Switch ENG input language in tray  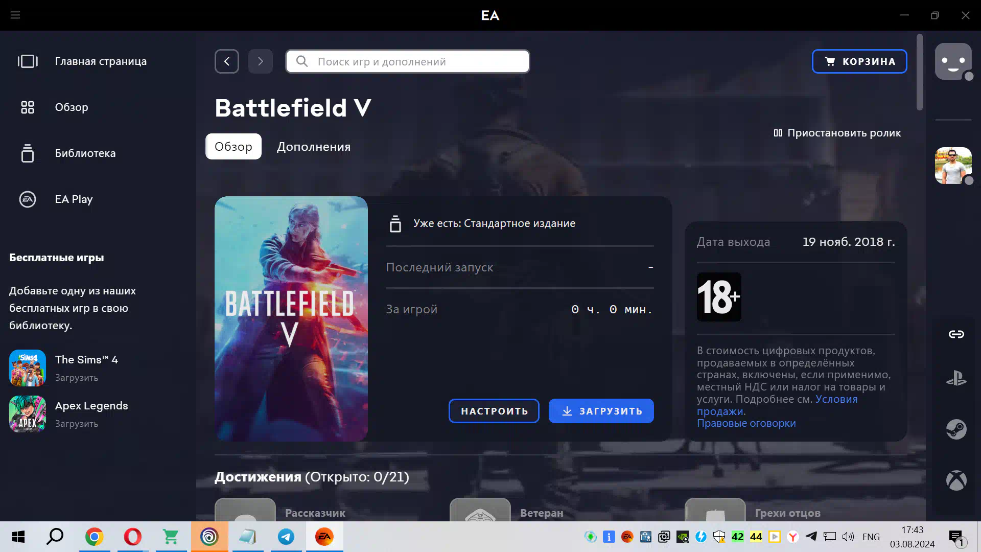pyautogui.click(x=871, y=537)
